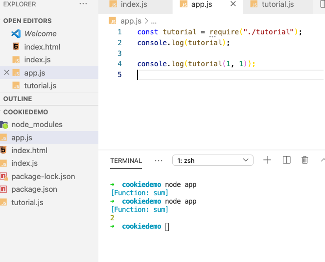
Task: Close the app.js editor tab
Action: (233, 4)
